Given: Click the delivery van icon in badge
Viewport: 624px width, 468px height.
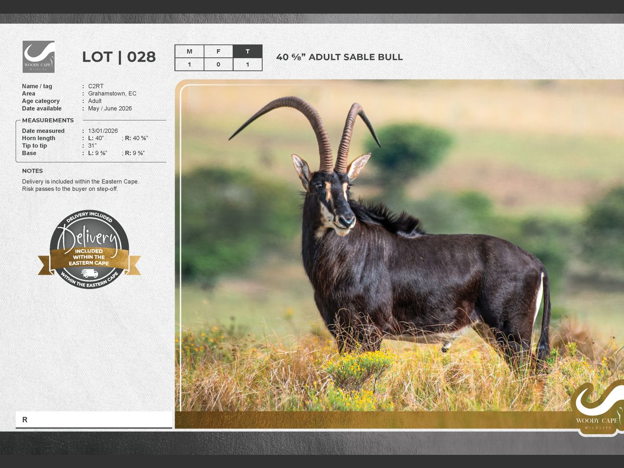Looking at the screenshot, I should point(89,273).
